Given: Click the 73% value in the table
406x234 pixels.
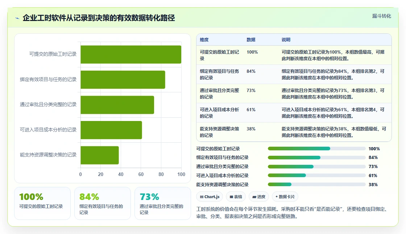Looking at the screenshot, I should point(251,90).
